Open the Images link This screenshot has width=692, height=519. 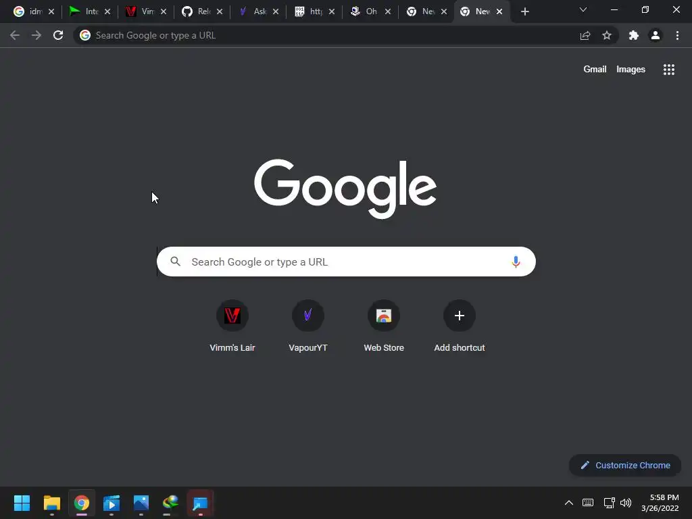click(631, 70)
